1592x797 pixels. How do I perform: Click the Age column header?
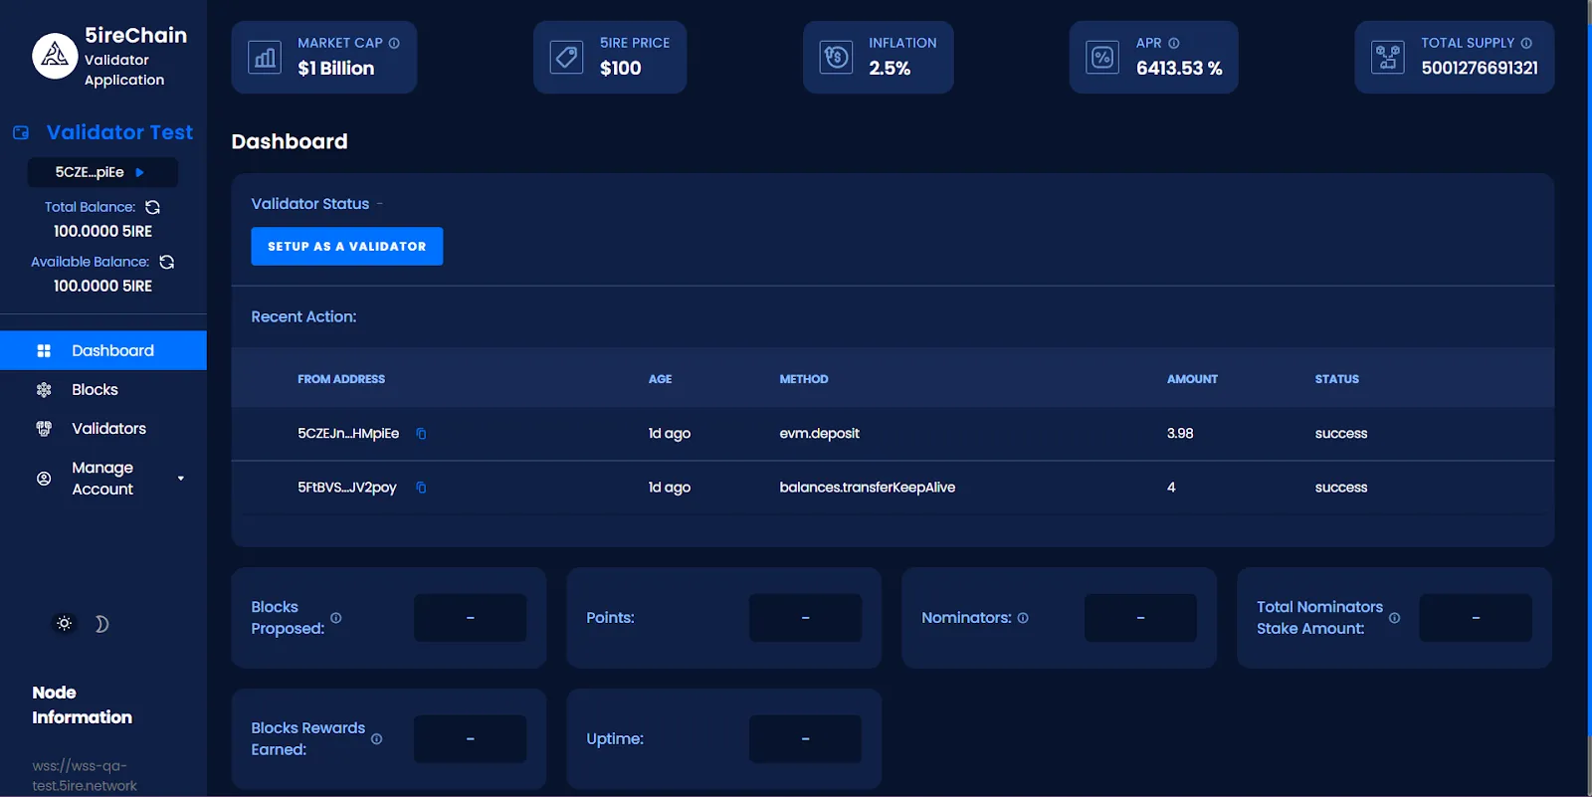click(660, 379)
